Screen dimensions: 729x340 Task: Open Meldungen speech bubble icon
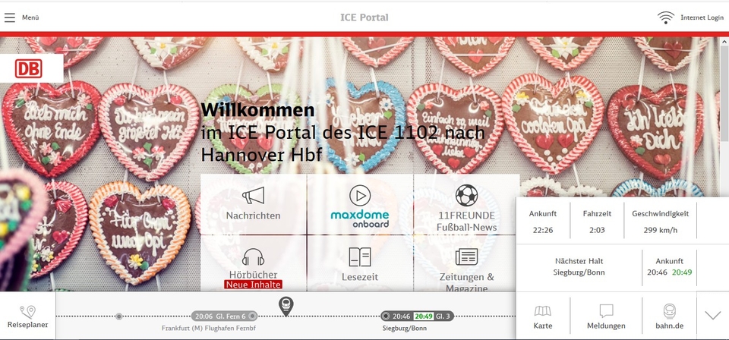[x=606, y=316]
